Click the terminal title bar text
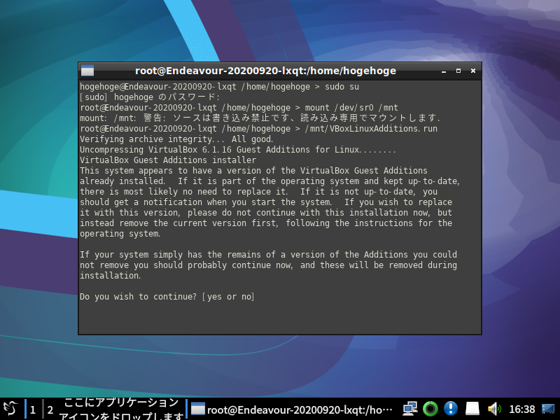This screenshot has height=420, width=560. [x=265, y=71]
